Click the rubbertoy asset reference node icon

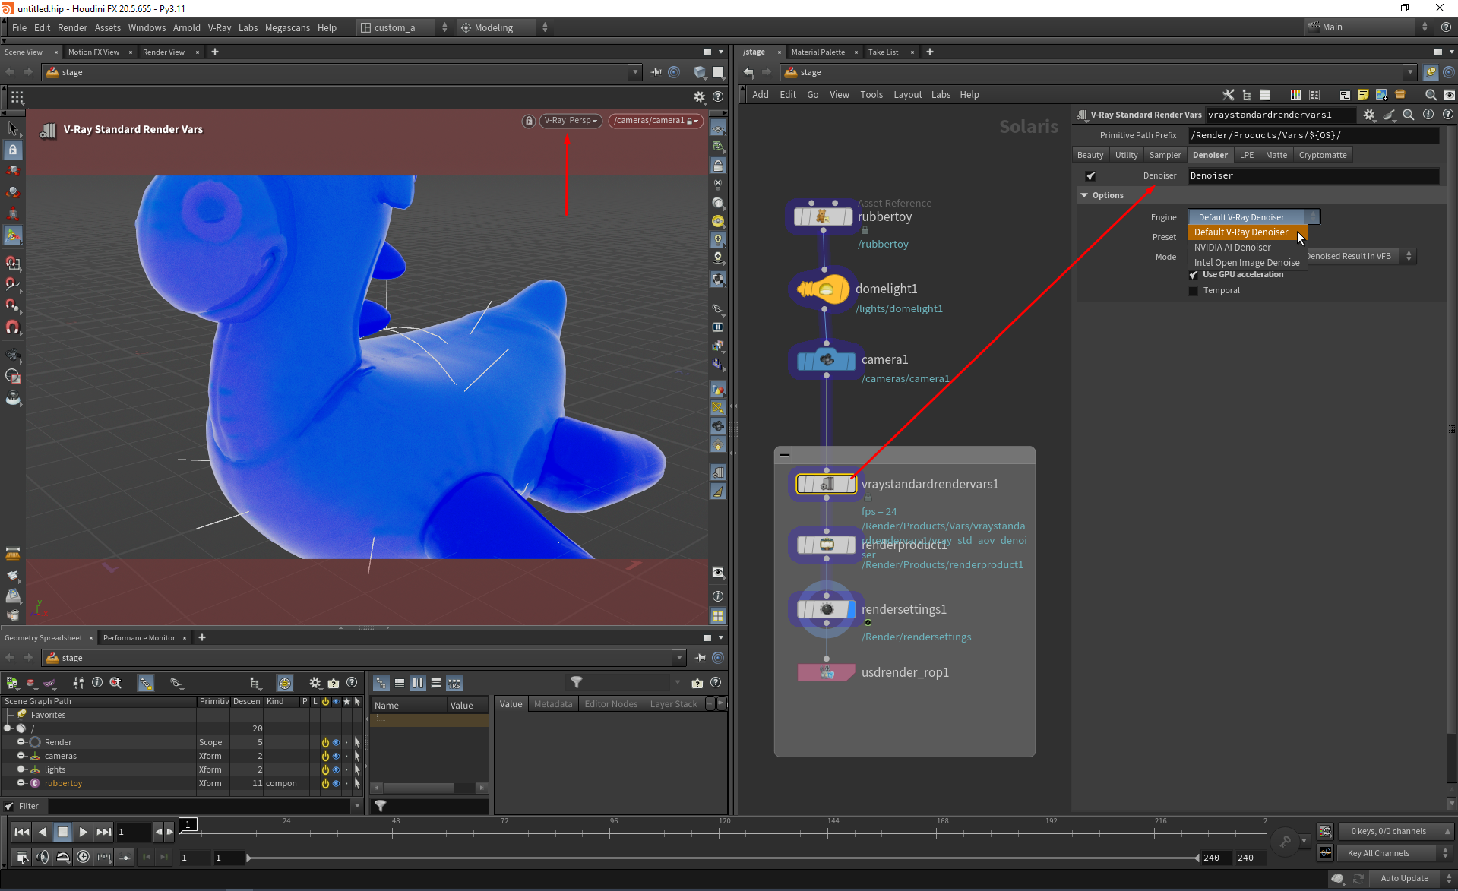coord(824,217)
